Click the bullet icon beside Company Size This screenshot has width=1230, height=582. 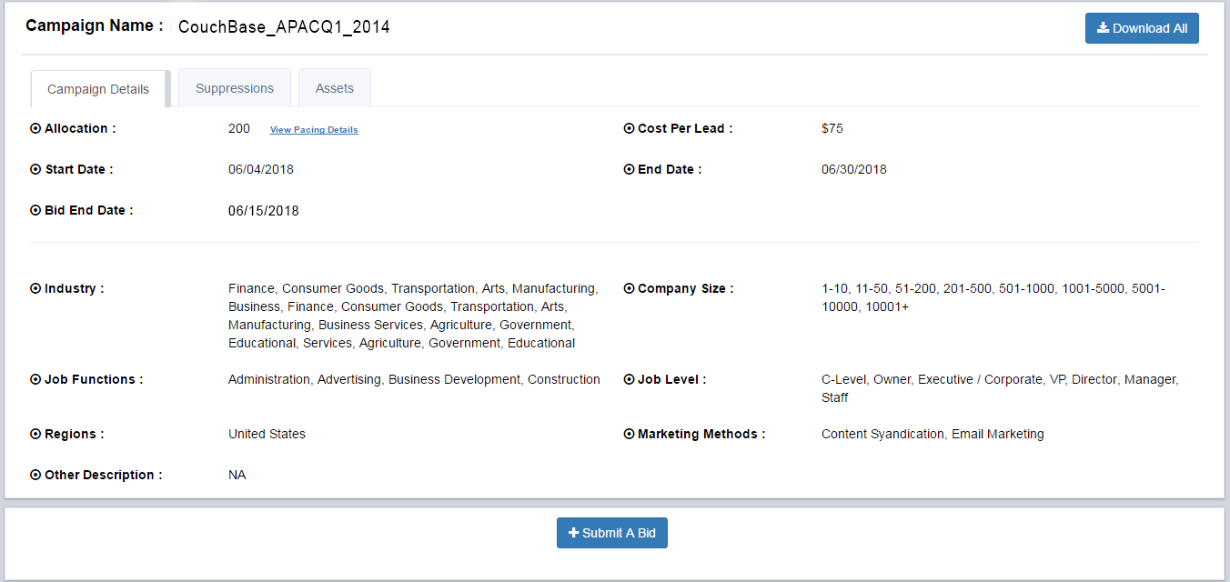tap(629, 288)
